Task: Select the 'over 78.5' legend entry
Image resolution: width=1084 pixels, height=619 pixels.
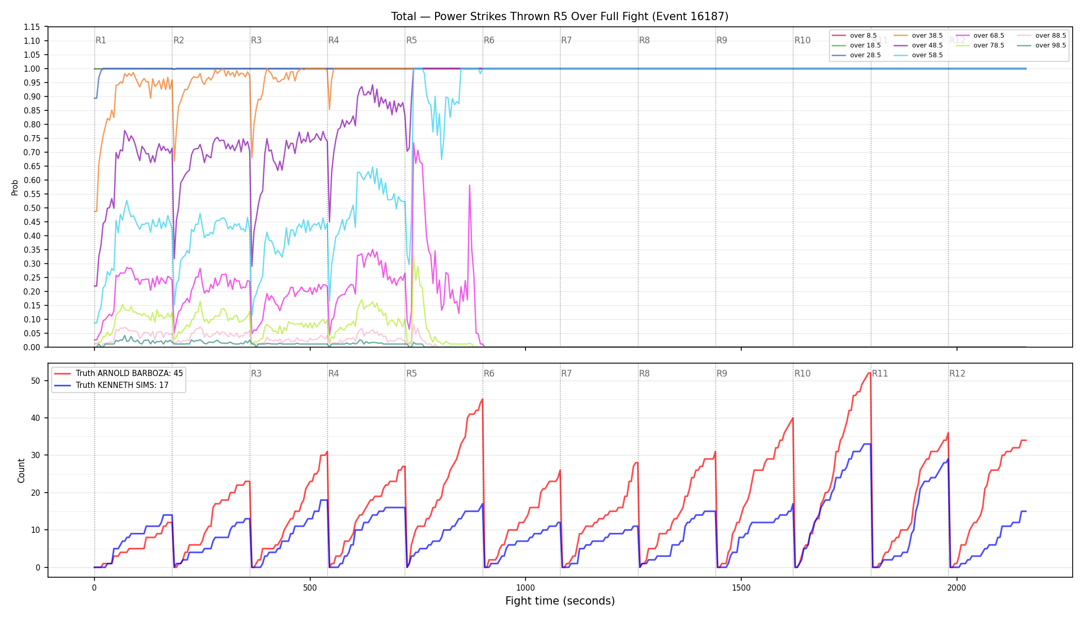Action: pyautogui.click(x=980, y=45)
